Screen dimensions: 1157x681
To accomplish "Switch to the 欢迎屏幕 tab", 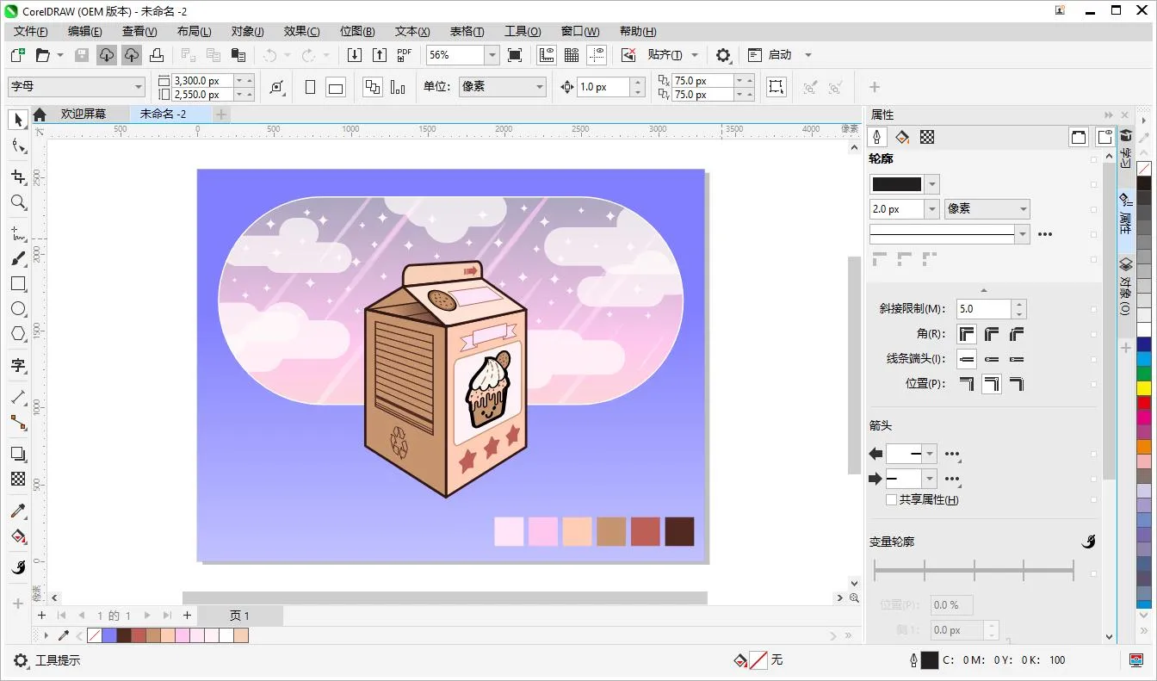I will 83,114.
